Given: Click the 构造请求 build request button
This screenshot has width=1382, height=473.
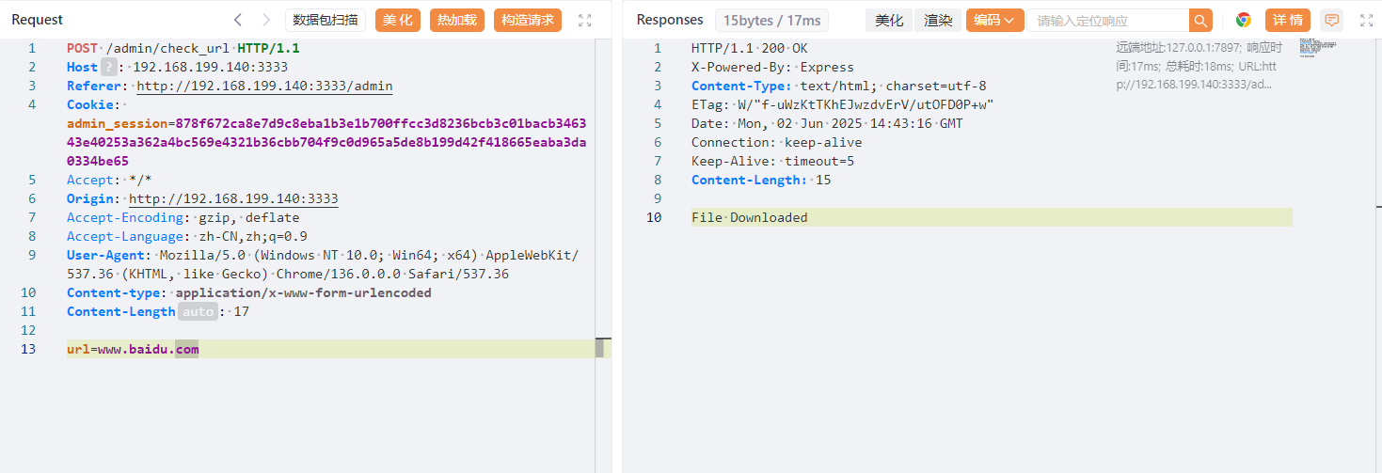Looking at the screenshot, I should pos(528,20).
